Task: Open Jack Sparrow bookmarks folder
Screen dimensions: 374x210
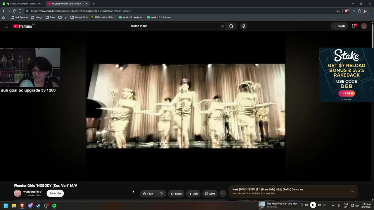Action: 19,17
